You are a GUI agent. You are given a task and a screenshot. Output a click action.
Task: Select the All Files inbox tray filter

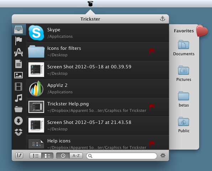(x=18, y=30)
